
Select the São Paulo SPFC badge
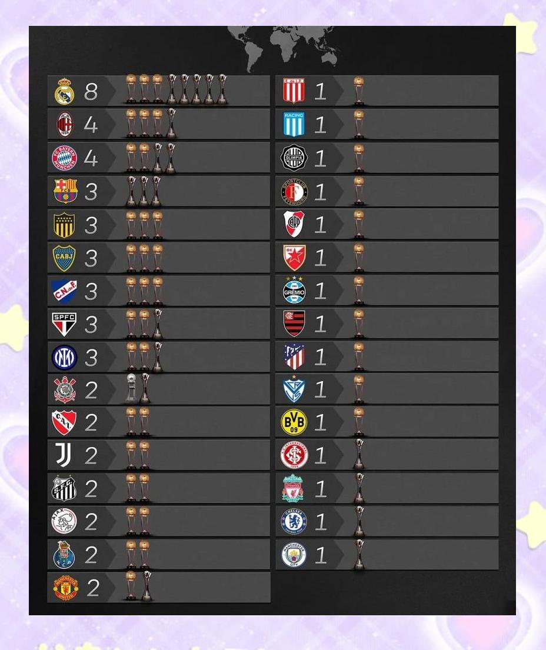pyautogui.click(x=64, y=324)
